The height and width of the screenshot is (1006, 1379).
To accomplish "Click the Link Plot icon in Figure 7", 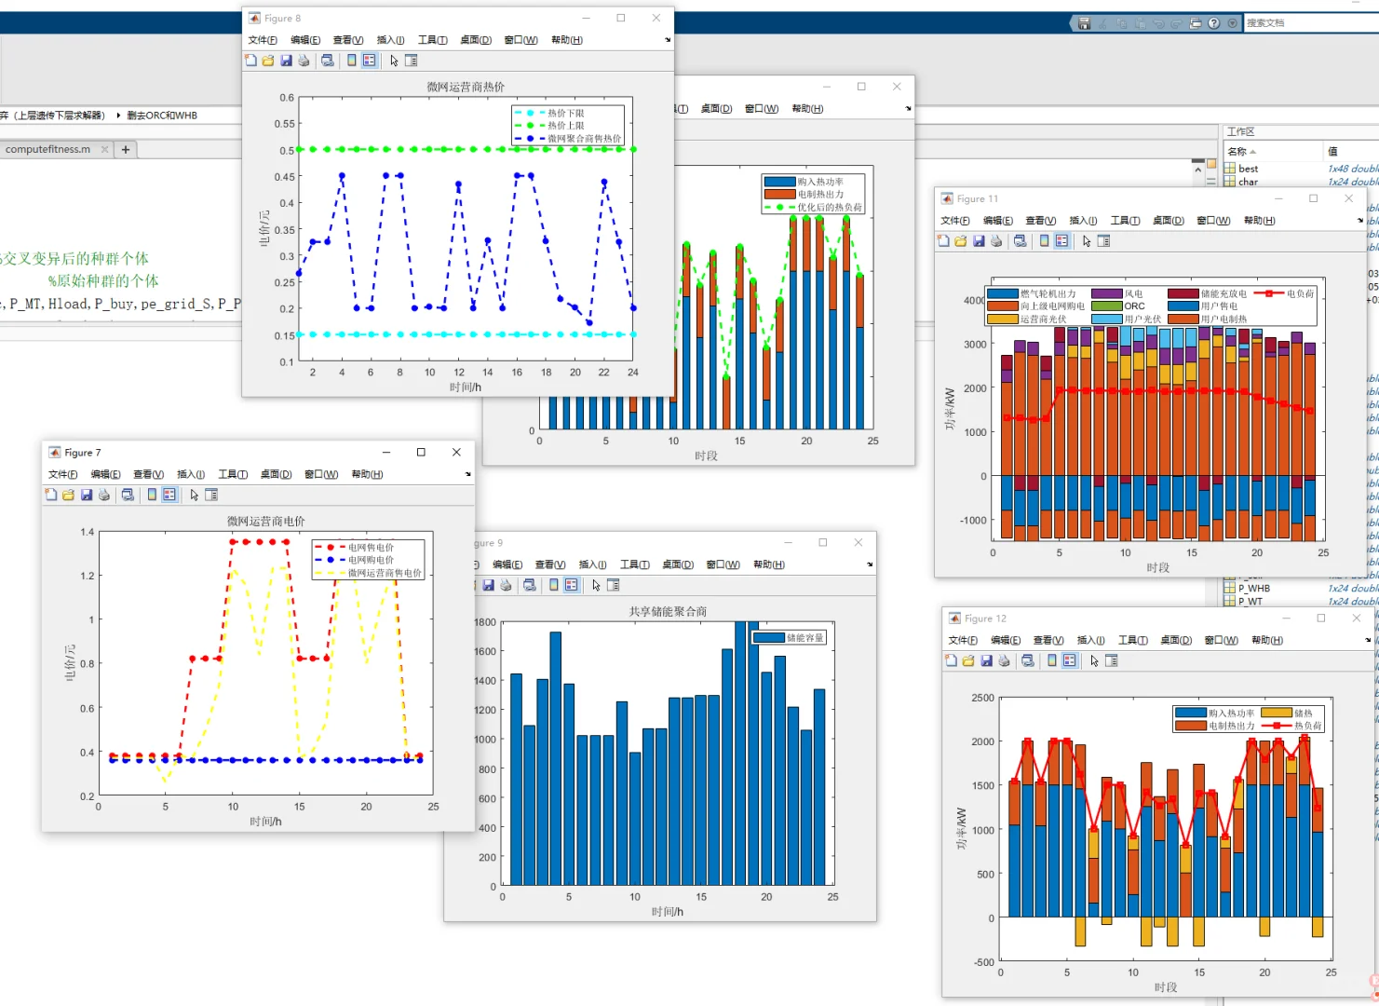I will pyautogui.click(x=128, y=495).
